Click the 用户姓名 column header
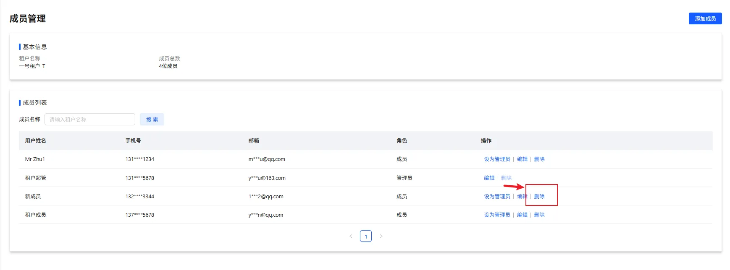This screenshot has height=270, width=730. coord(36,141)
